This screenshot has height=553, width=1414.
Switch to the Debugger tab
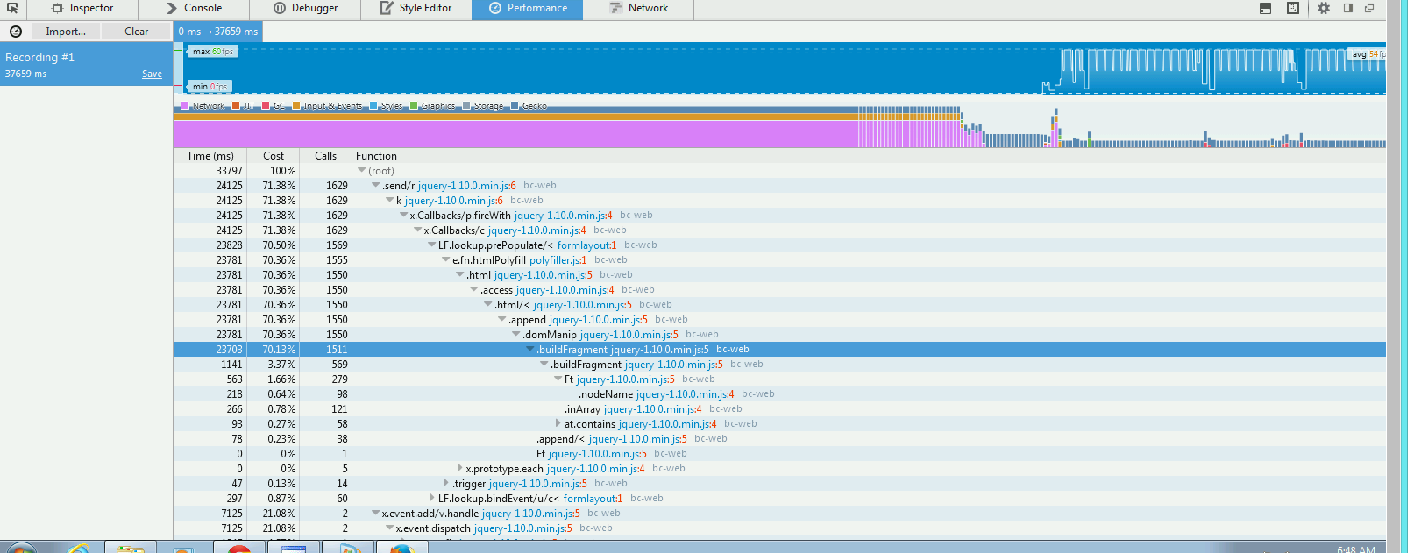305,8
